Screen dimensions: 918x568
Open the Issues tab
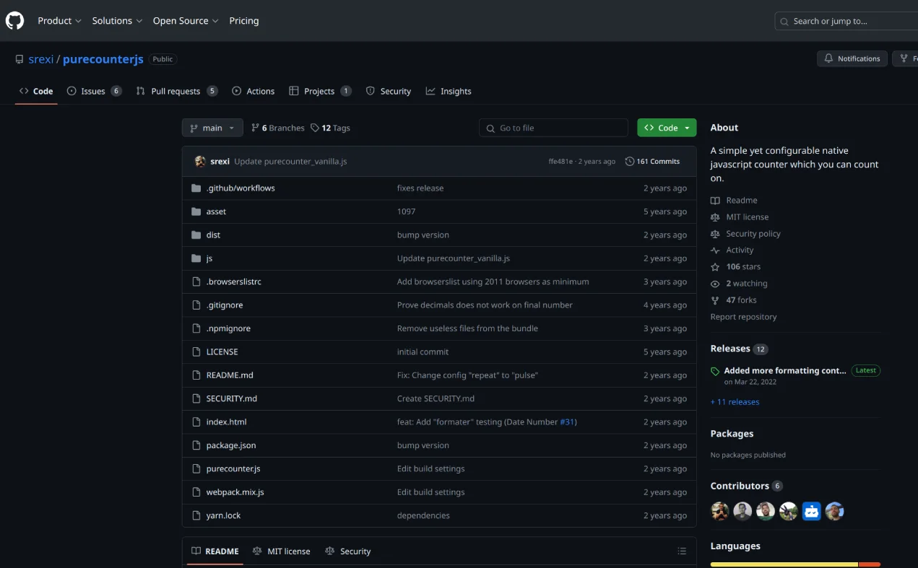[95, 91]
